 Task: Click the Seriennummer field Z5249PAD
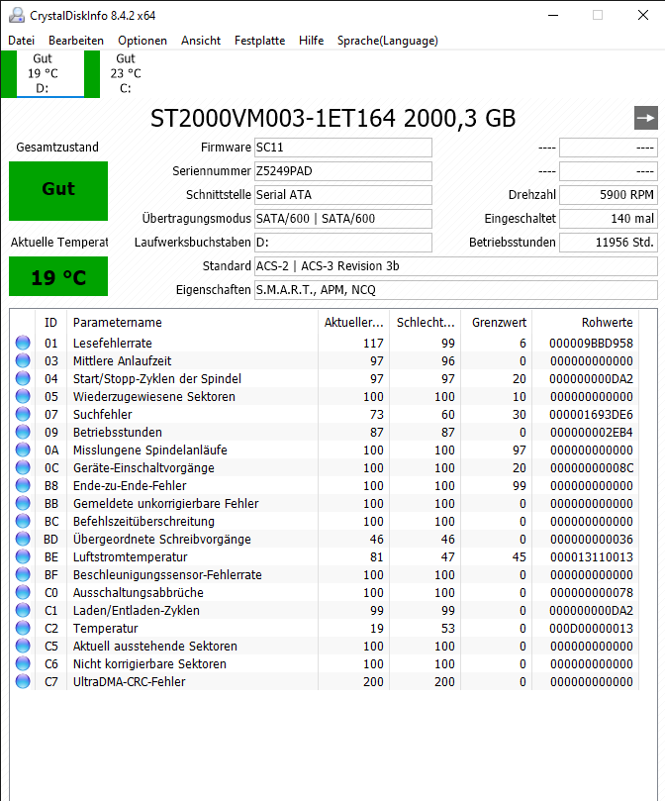[x=343, y=171]
